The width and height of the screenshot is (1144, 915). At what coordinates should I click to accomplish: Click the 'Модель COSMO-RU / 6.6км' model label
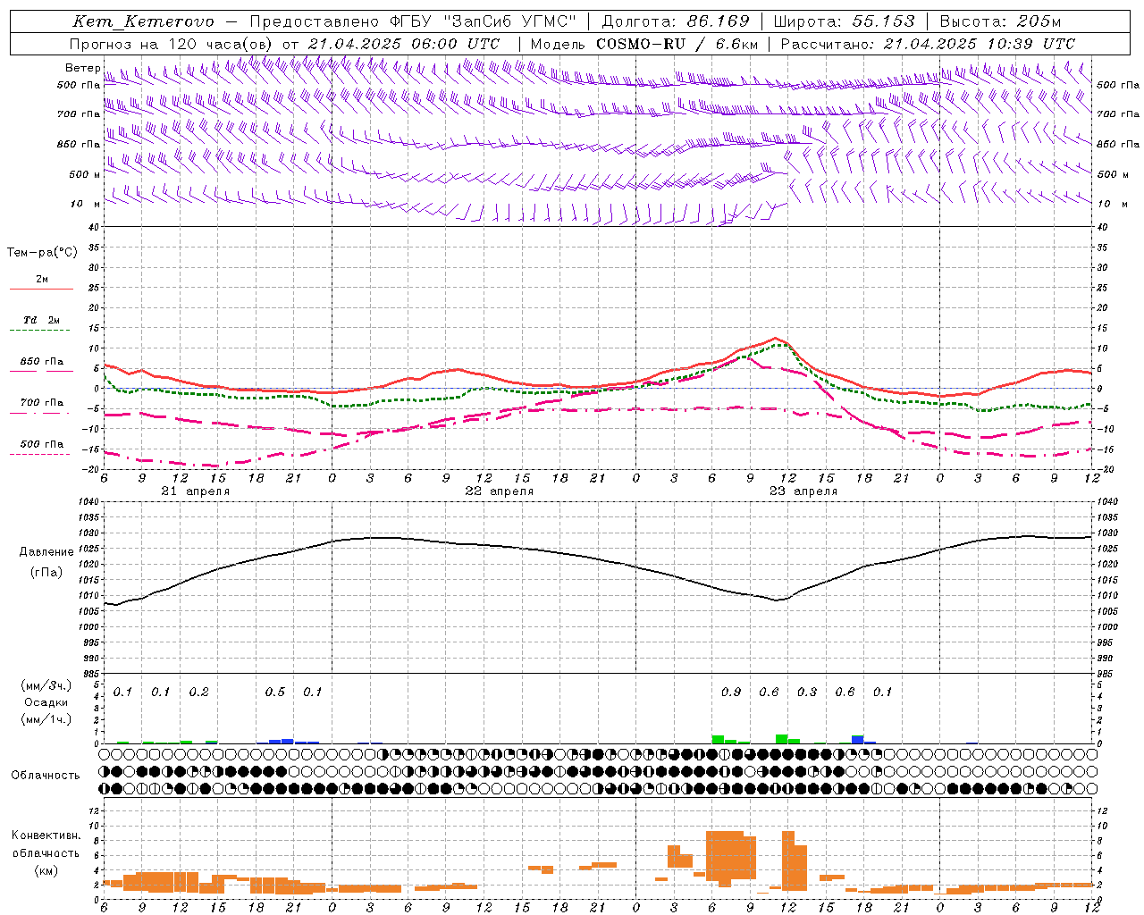click(x=644, y=44)
